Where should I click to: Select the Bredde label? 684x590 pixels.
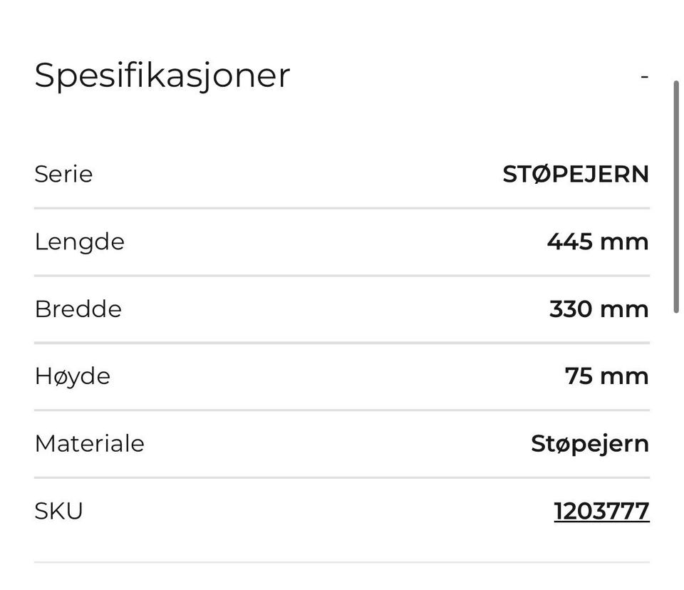(x=78, y=309)
